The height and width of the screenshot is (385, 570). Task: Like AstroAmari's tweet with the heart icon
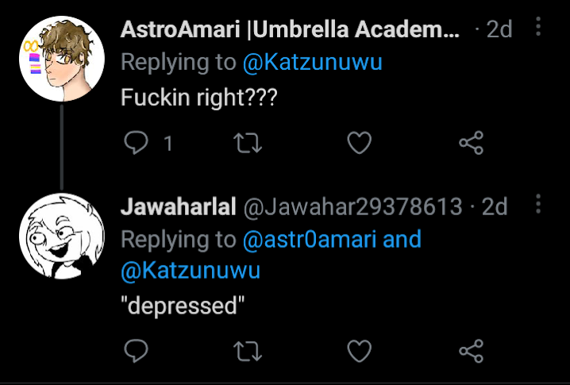point(360,143)
